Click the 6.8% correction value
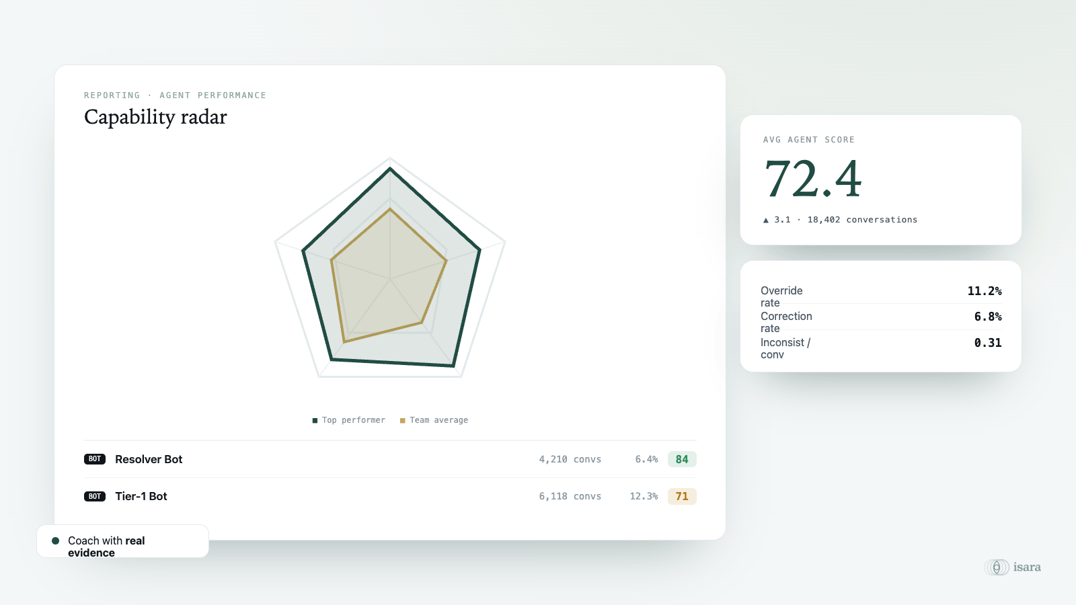1076x605 pixels. 988,317
